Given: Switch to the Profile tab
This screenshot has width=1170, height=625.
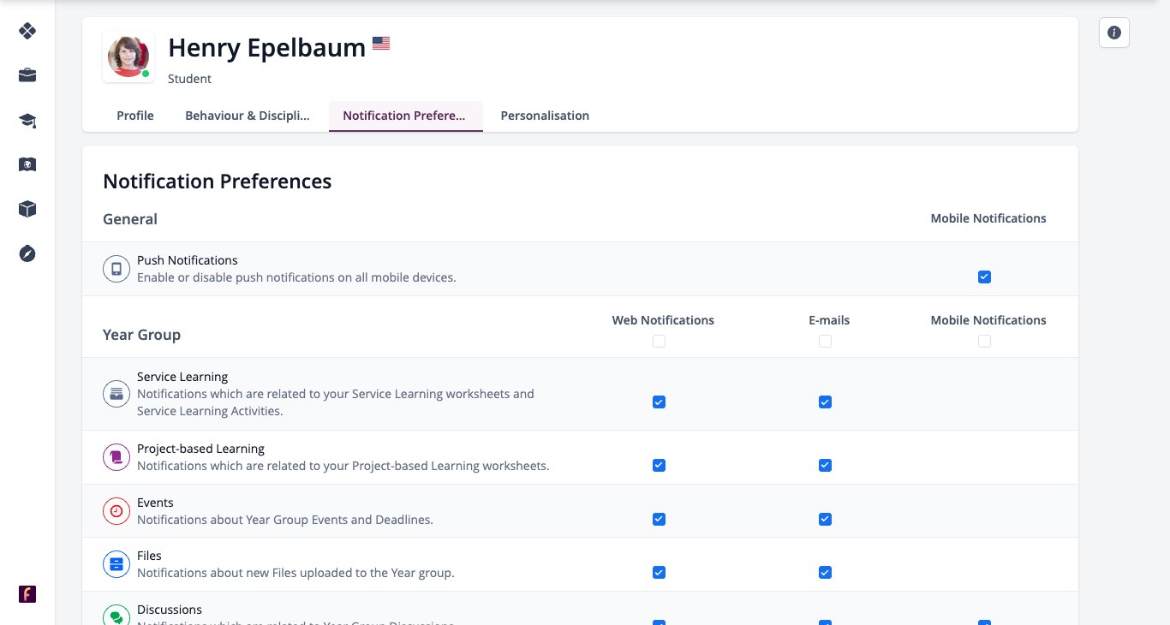Looking at the screenshot, I should [x=135, y=116].
